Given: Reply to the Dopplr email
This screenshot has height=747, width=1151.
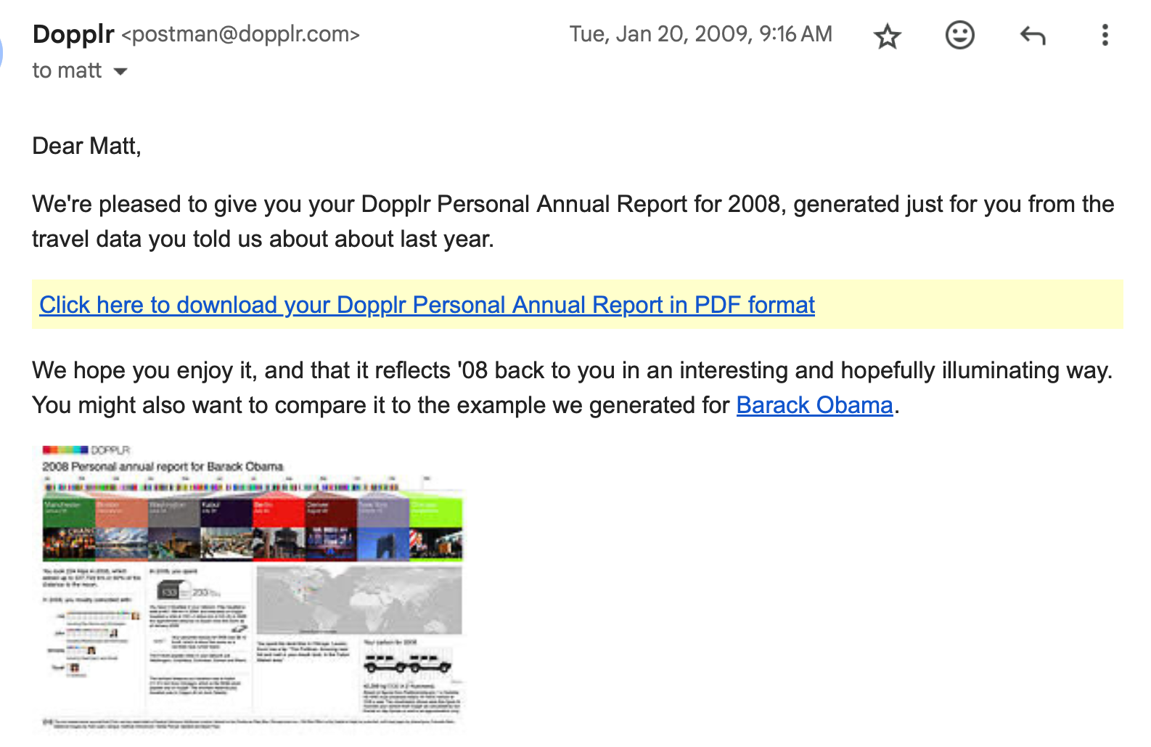Looking at the screenshot, I should [1032, 35].
